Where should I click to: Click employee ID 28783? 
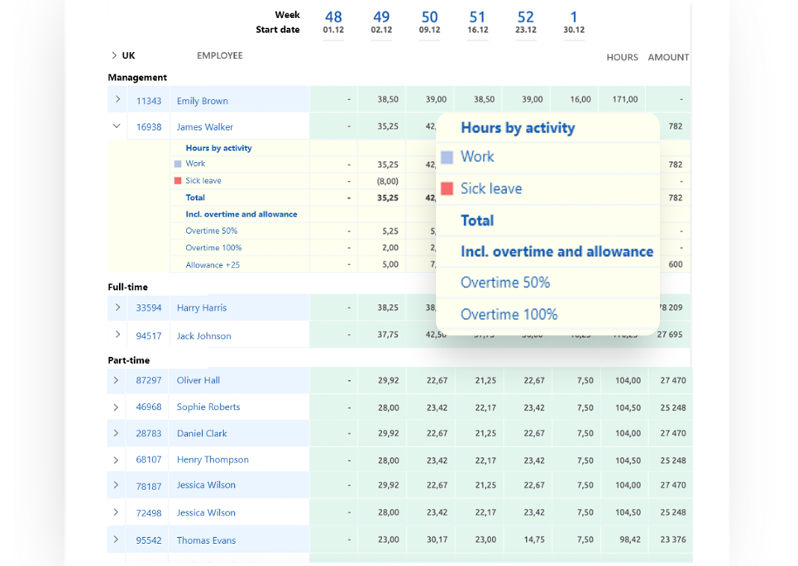pyautogui.click(x=149, y=433)
